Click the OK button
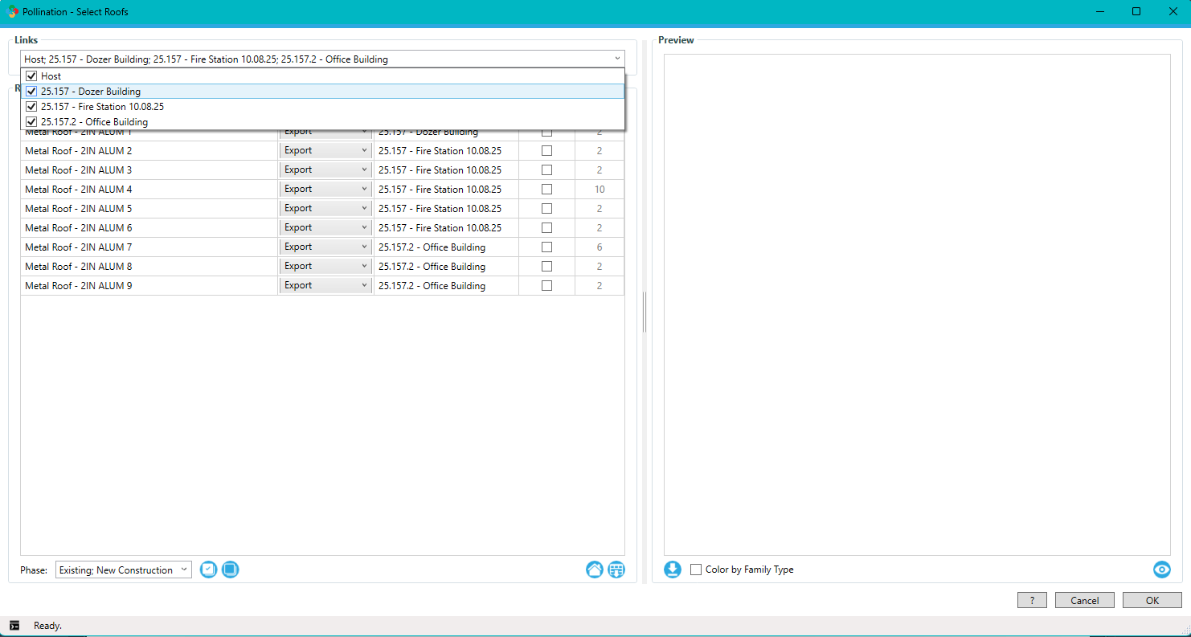The image size is (1191, 637). point(1152,600)
